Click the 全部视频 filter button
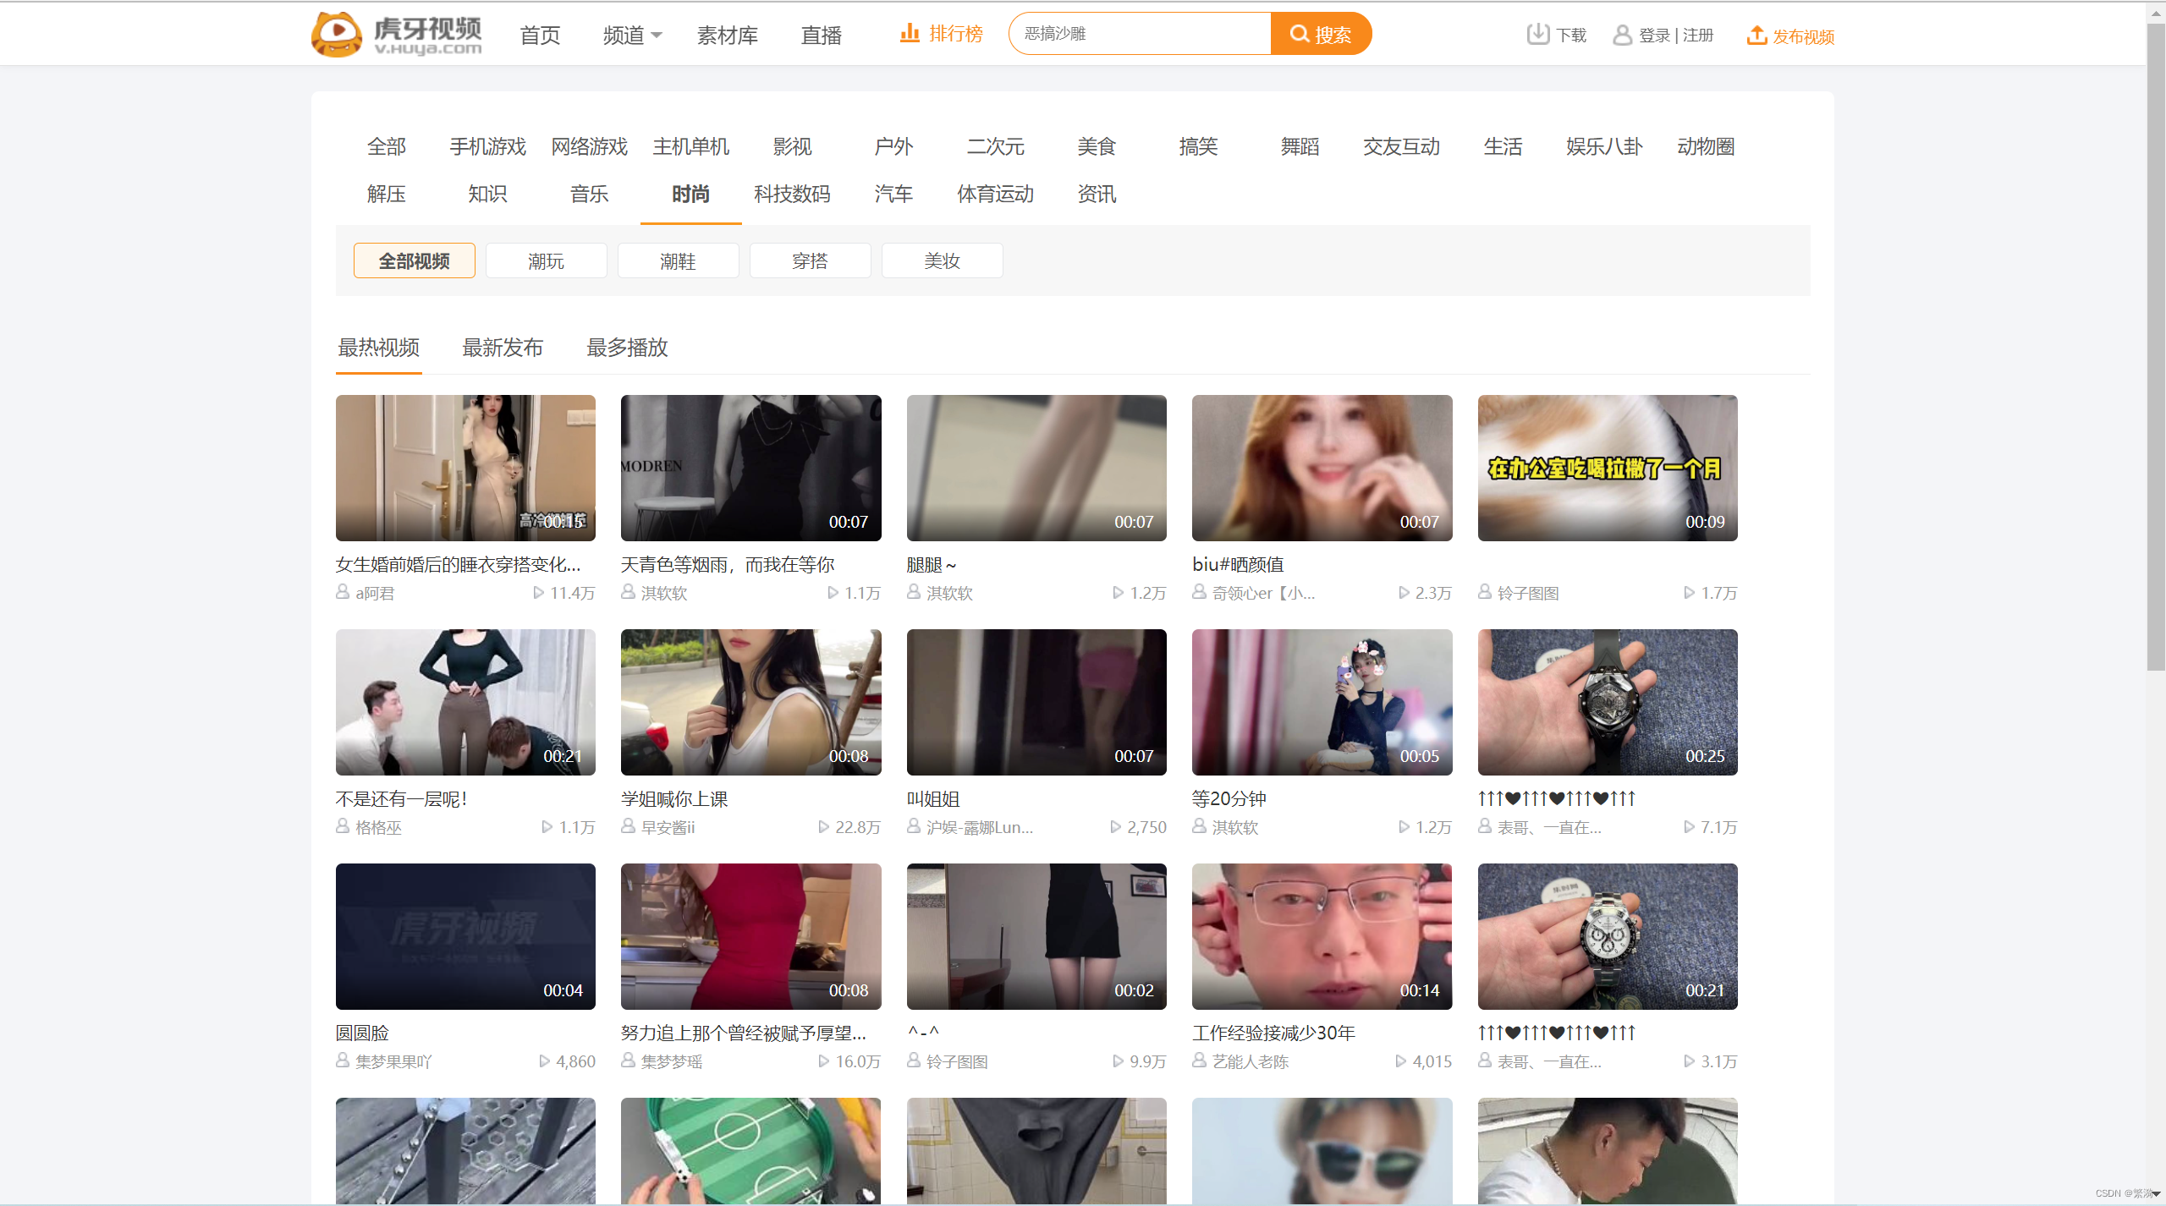 pos(415,260)
